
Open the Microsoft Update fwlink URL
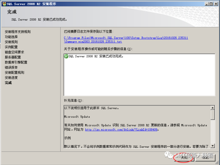(121, 129)
